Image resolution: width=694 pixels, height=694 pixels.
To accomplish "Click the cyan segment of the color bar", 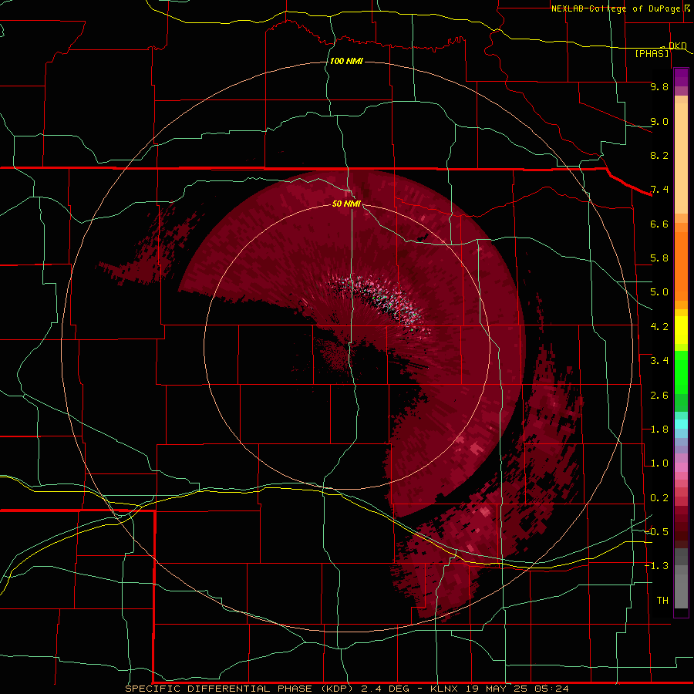I will 681,424.
